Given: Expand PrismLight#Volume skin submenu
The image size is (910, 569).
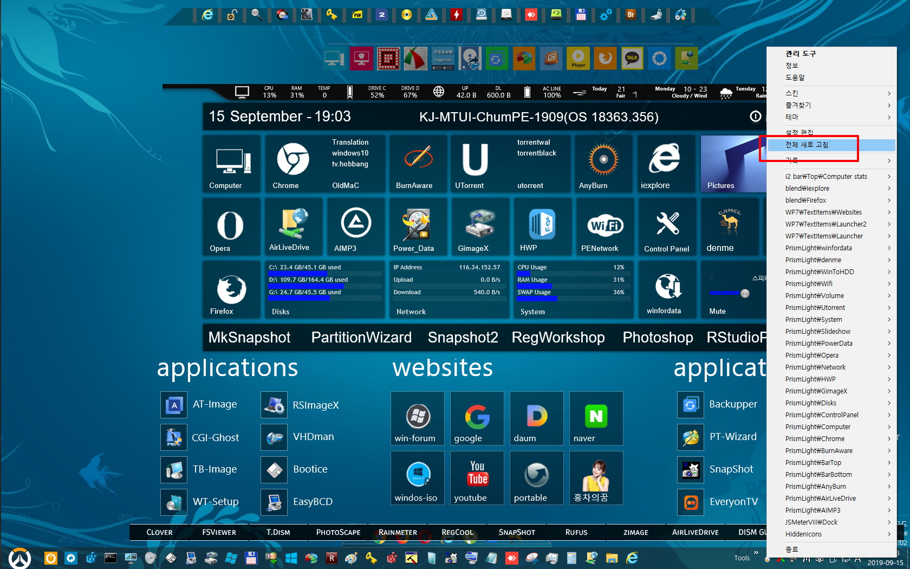Looking at the screenshot, I should pos(831,296).
